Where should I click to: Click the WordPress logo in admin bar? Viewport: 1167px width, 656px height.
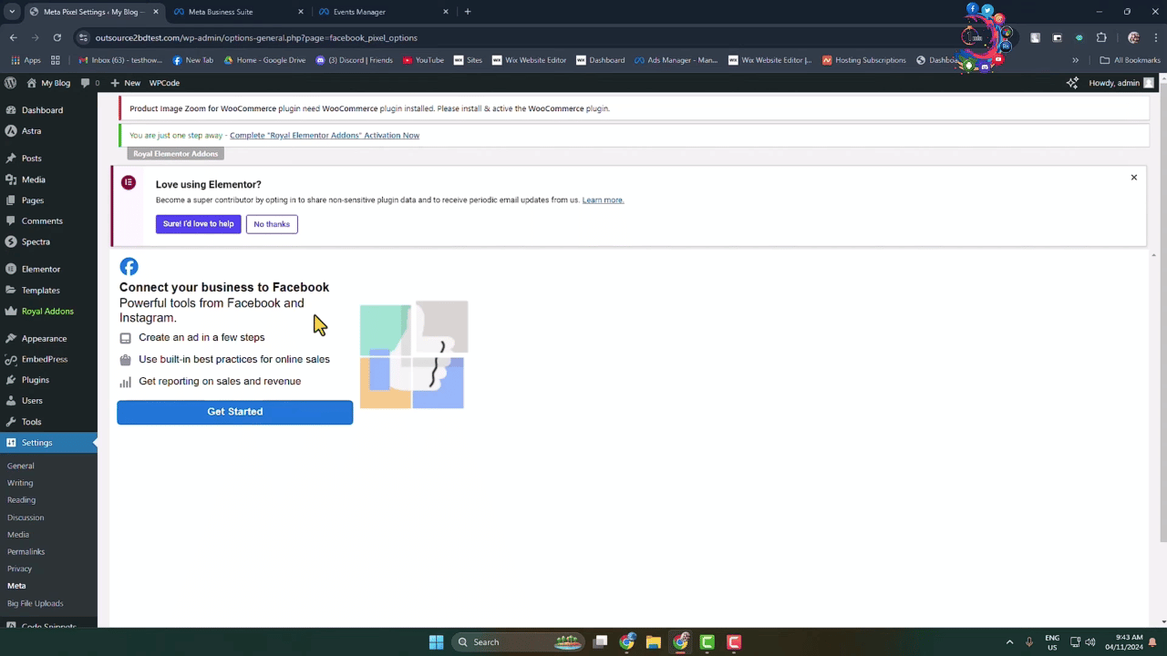(11, 83)
